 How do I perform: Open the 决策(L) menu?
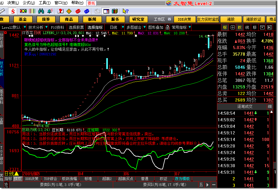point(13,3)
